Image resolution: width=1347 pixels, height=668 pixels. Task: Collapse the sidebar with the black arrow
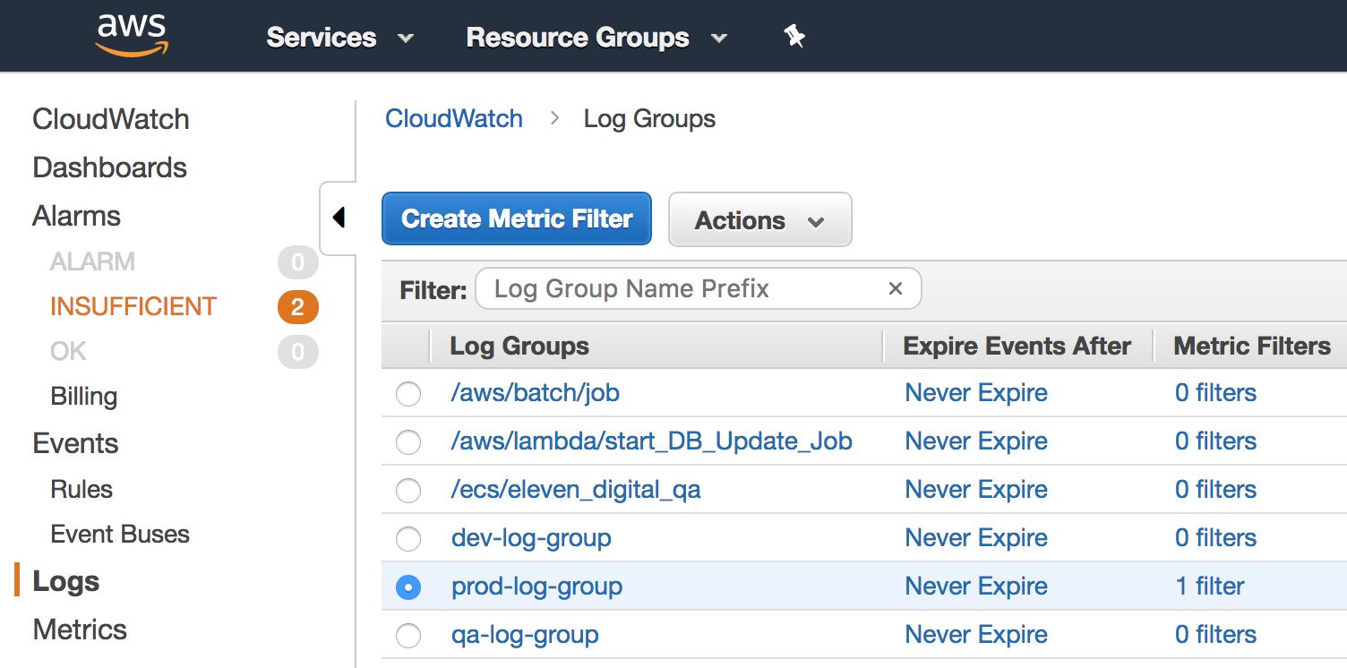339,218
